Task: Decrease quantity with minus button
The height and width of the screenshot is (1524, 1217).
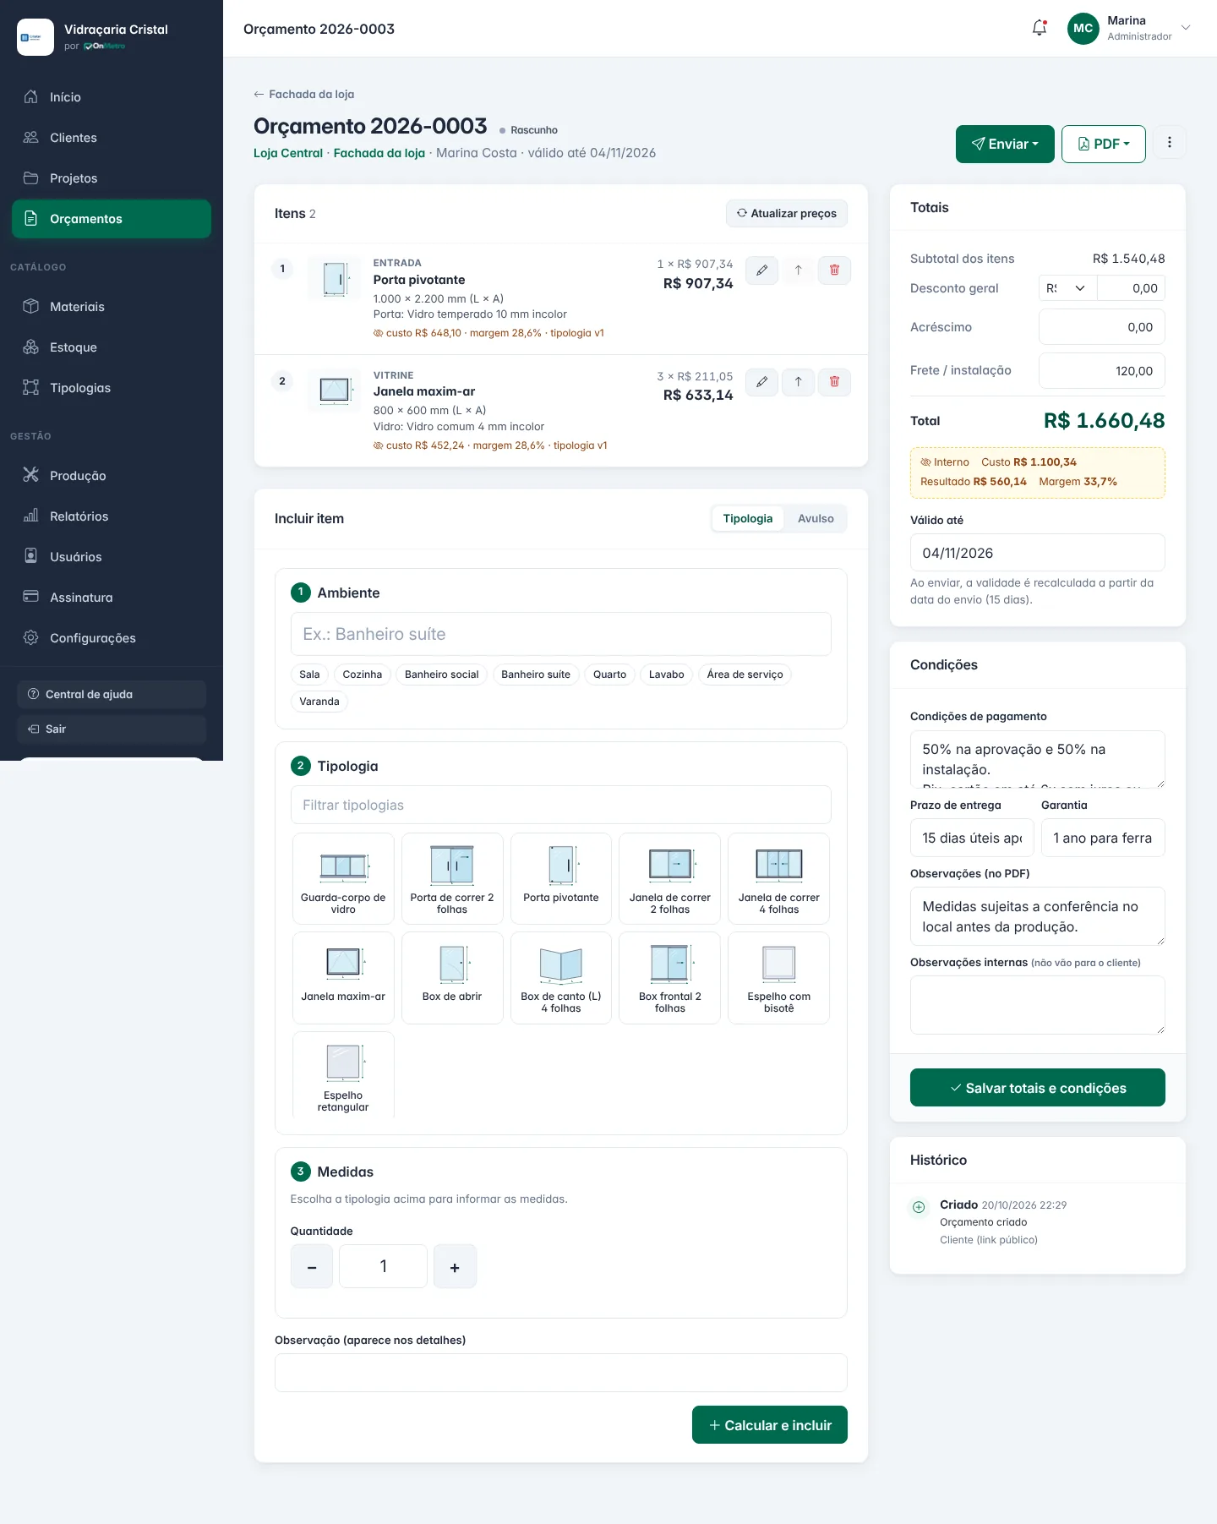Action: click(312, 1266)
